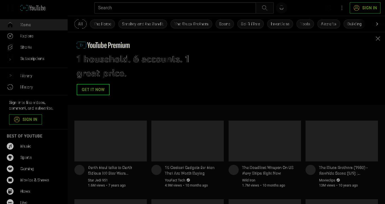Click the YouTube logo
The height and width of the screenshot is (204, 385).
pos(33,8)
